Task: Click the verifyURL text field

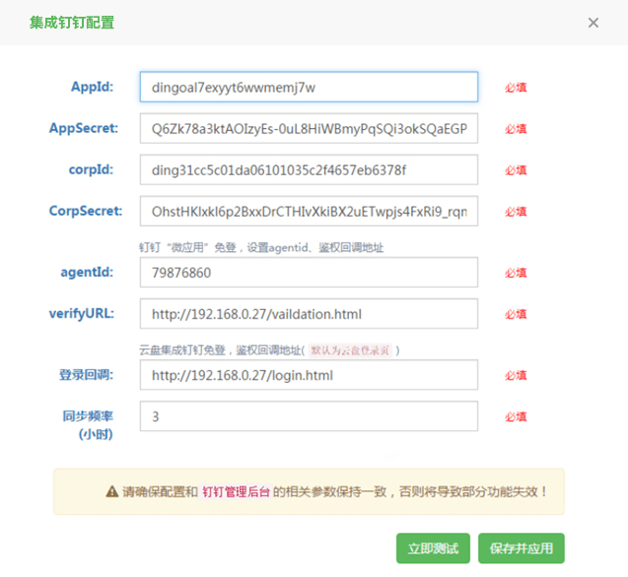Action: pos(309,314)
